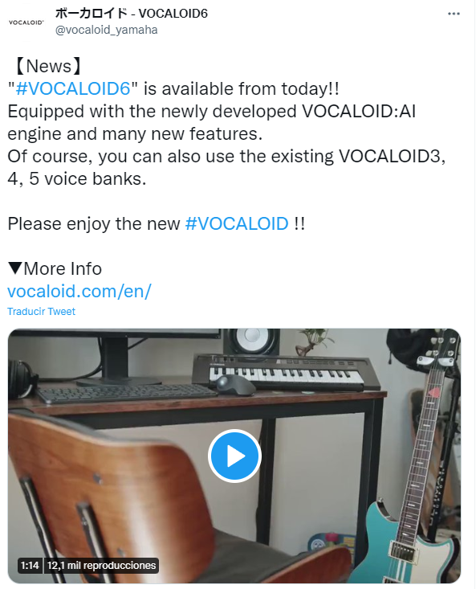Click the "4, 5 voice banks." text
This screenshot has width=476, height=589.
coord(77,179)
